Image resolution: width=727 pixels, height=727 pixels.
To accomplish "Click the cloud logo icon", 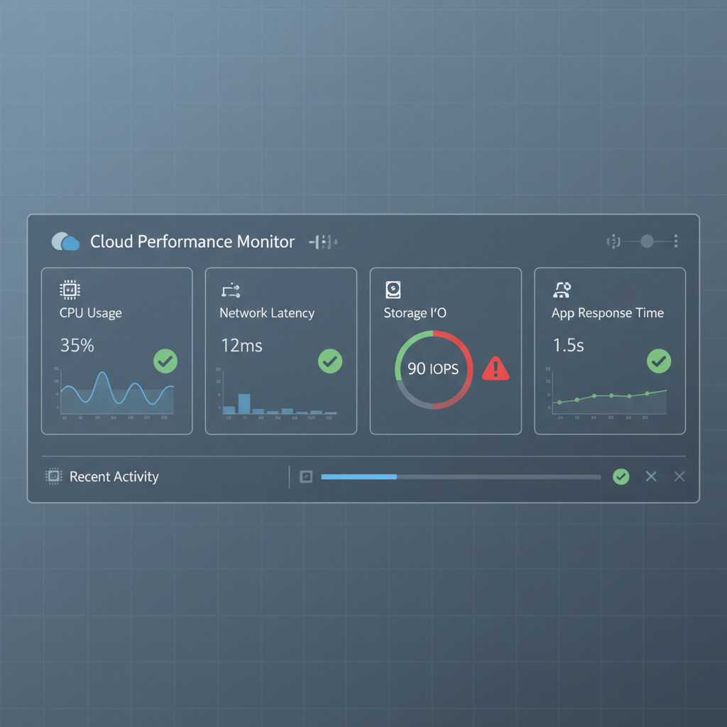I will [65, 241].
